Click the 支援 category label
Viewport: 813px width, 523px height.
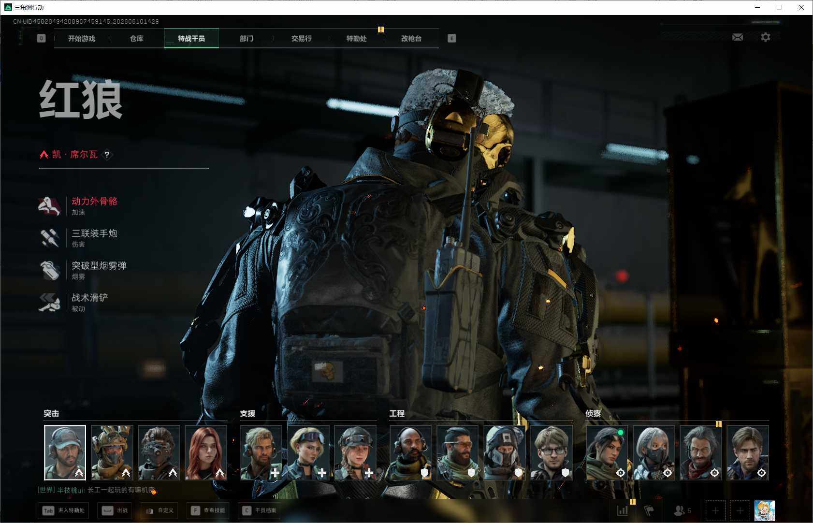tap(247, 414)
